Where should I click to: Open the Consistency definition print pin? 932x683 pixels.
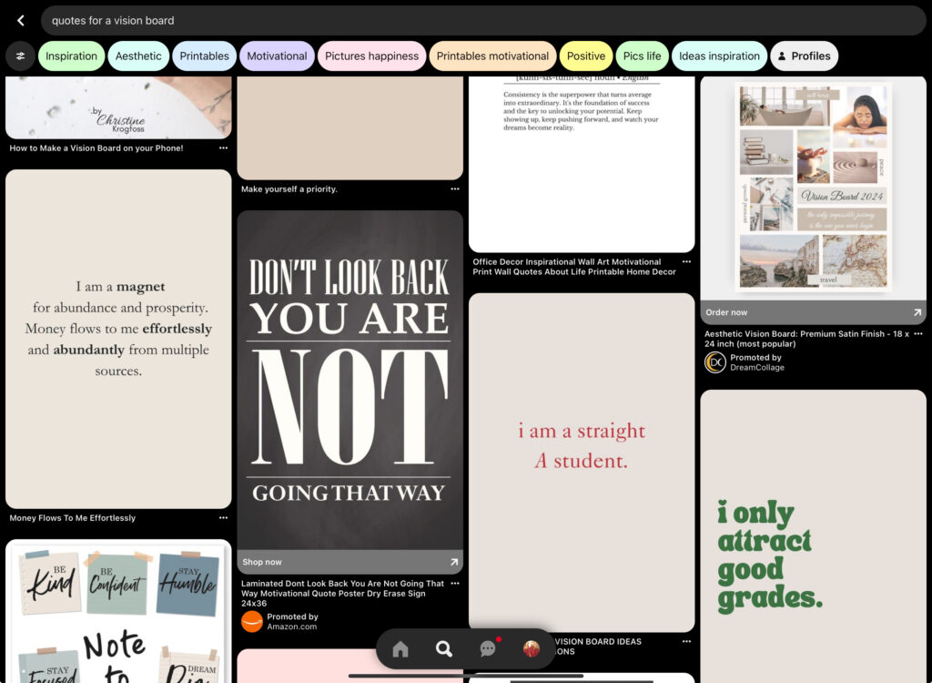click(582, 164)
